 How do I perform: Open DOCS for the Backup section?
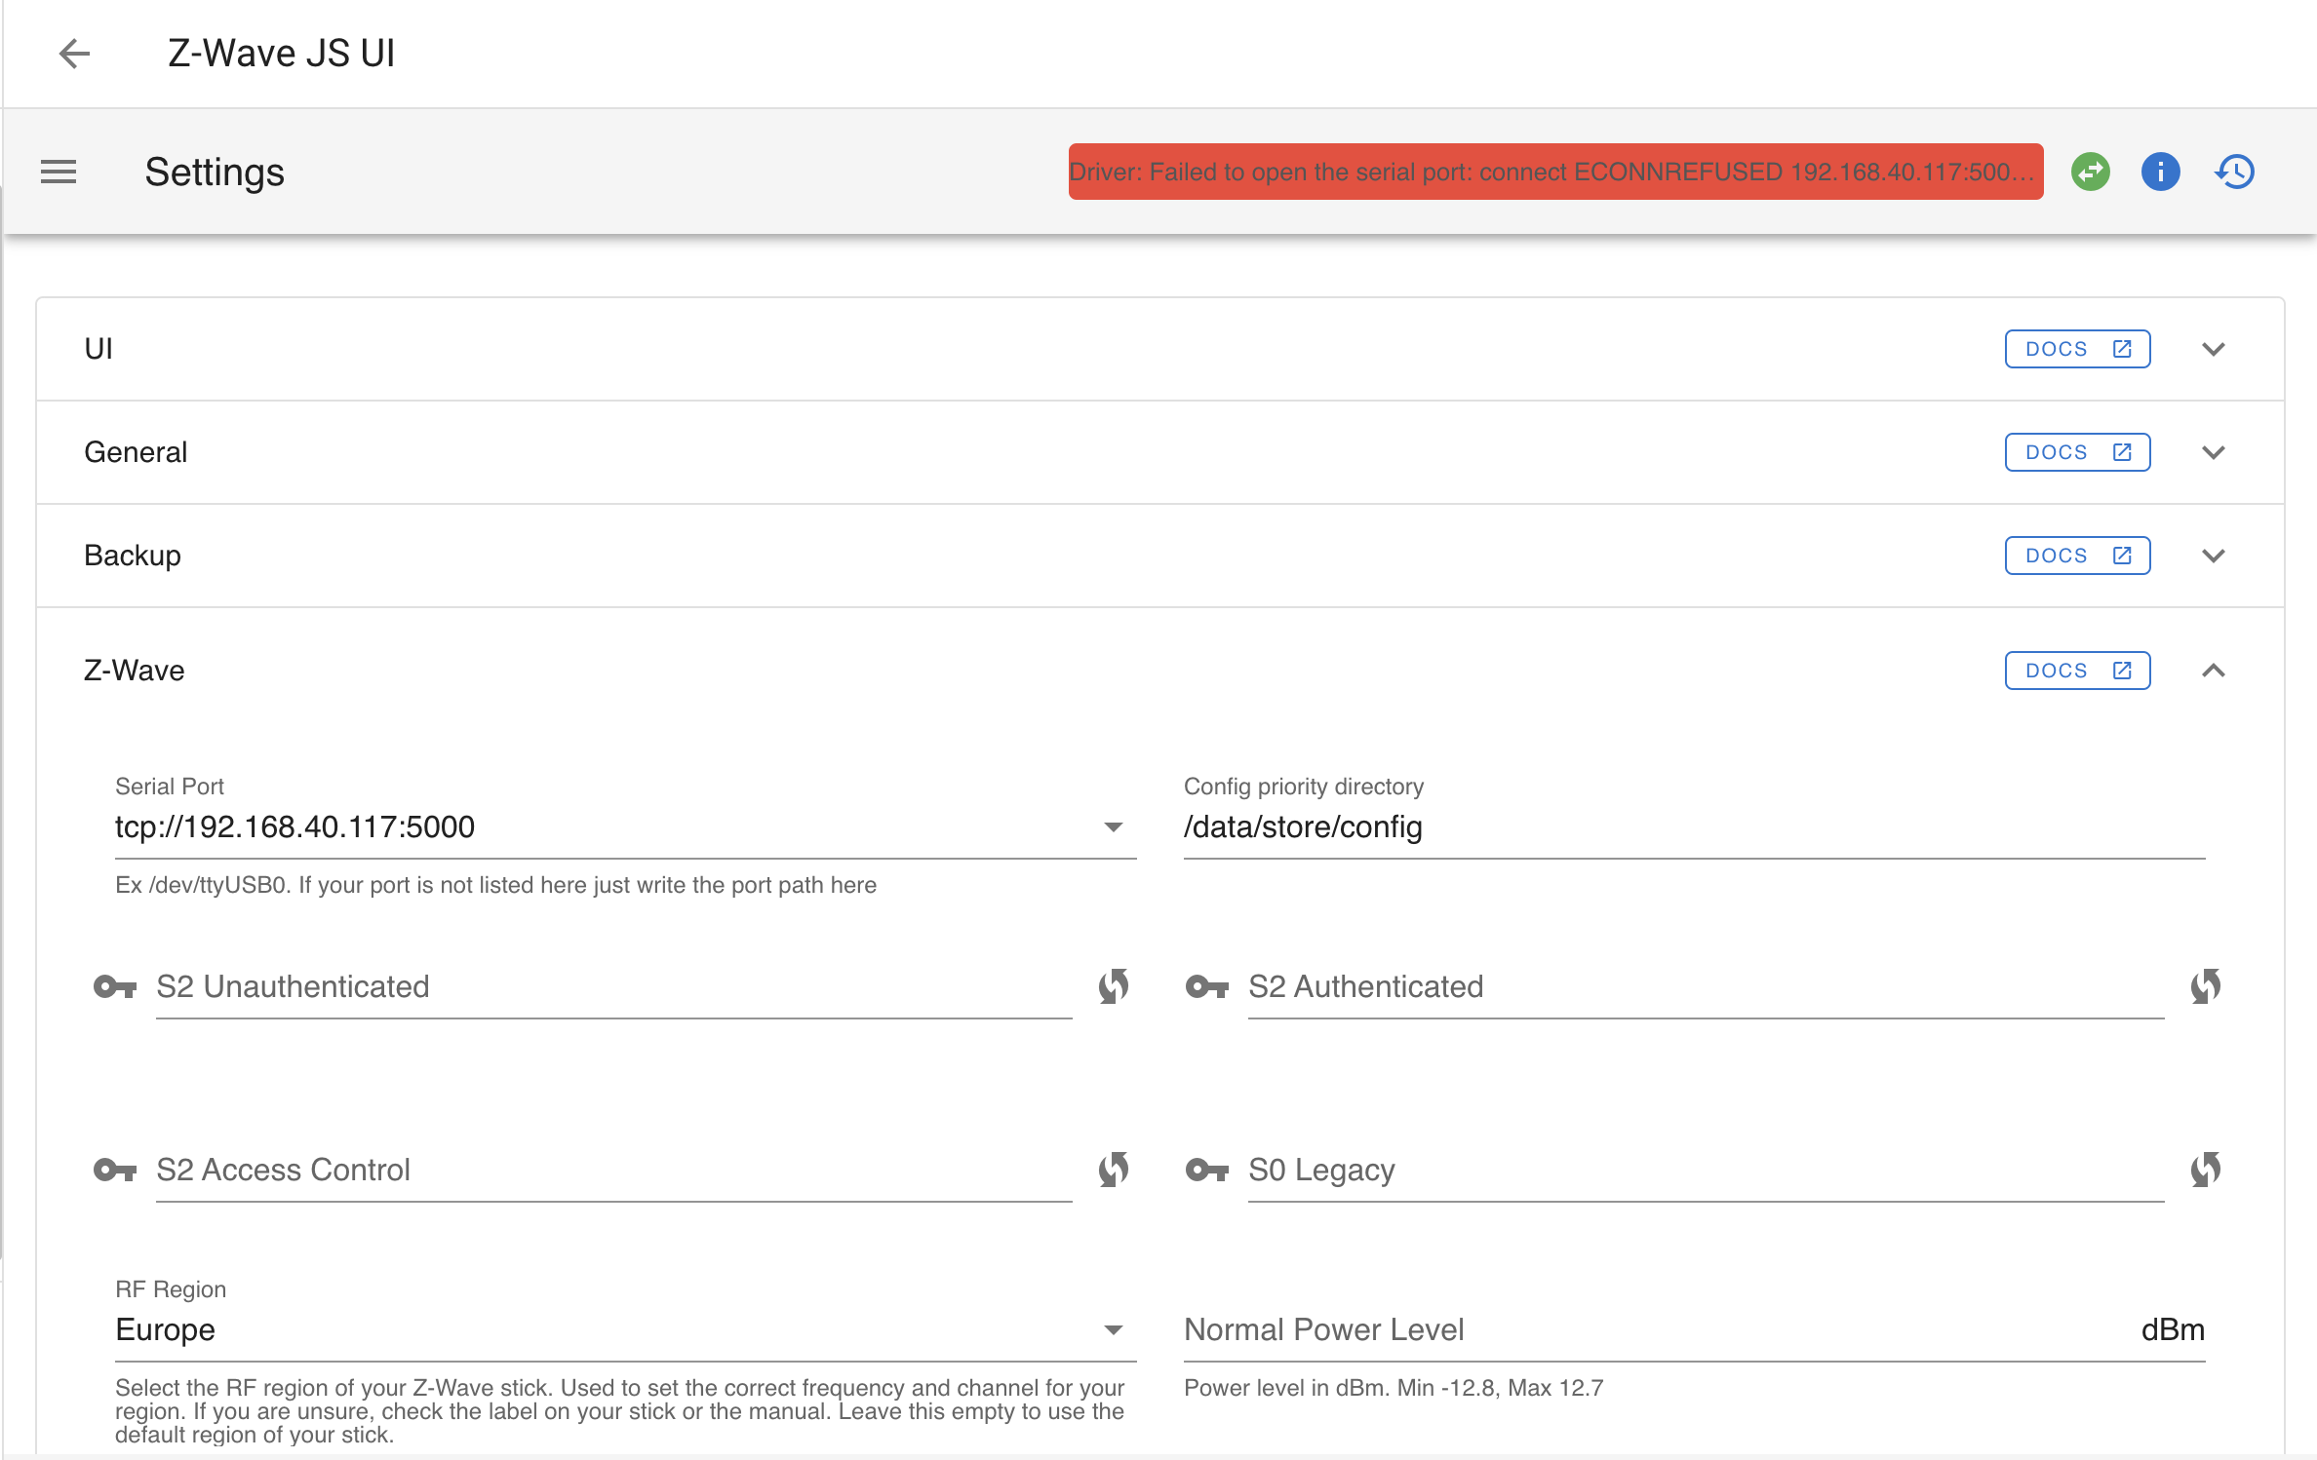tap(2077, 556)
